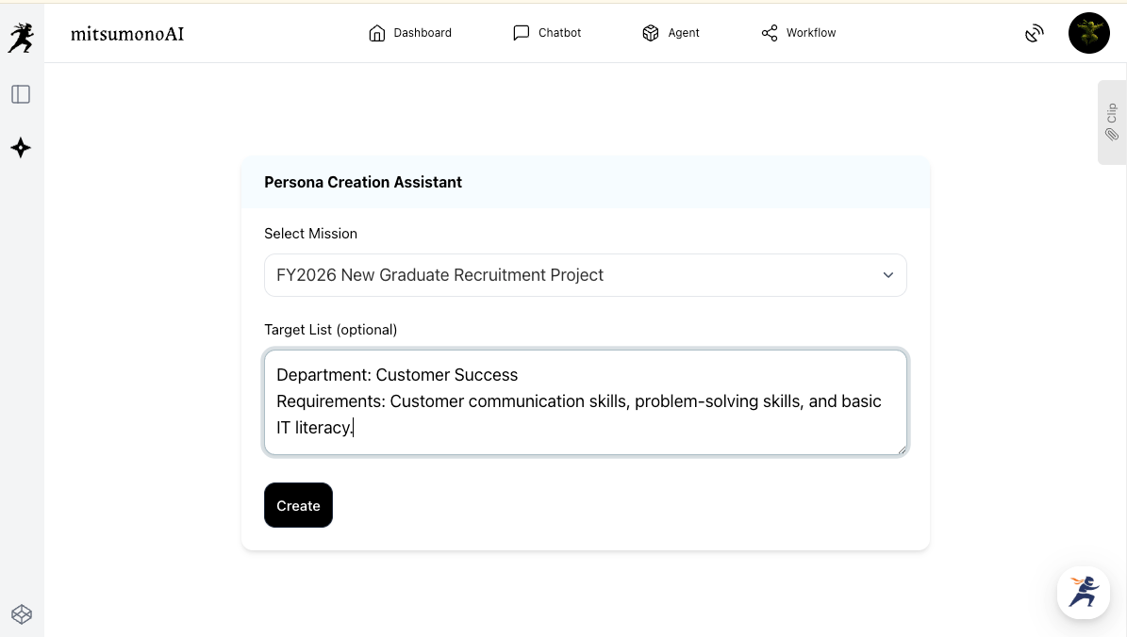Expand the Select Mission dropdown
This screenshot has width=1127, height=637.
pos(585,275)
